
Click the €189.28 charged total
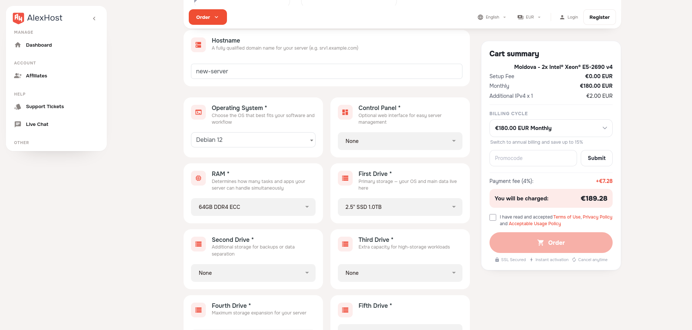(x=594, y=199)
